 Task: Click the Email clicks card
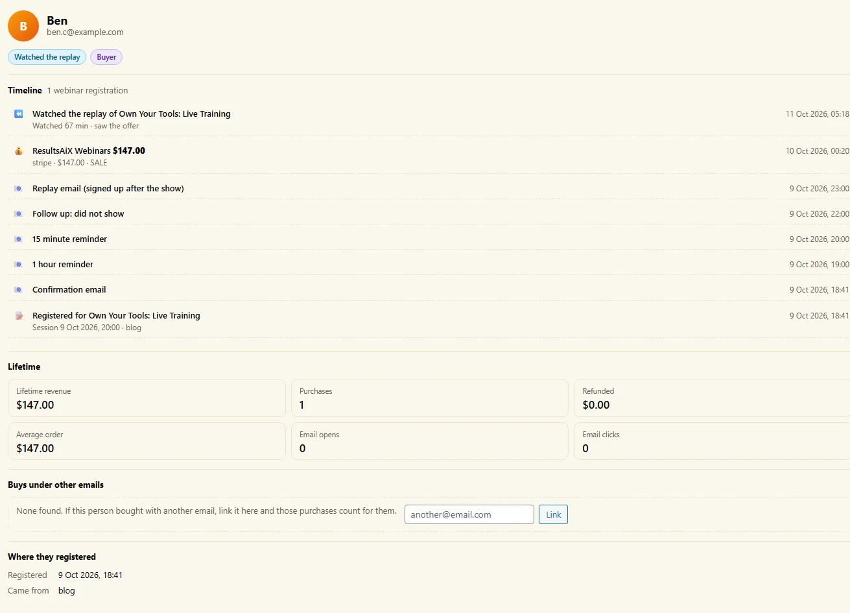[712, 441]
